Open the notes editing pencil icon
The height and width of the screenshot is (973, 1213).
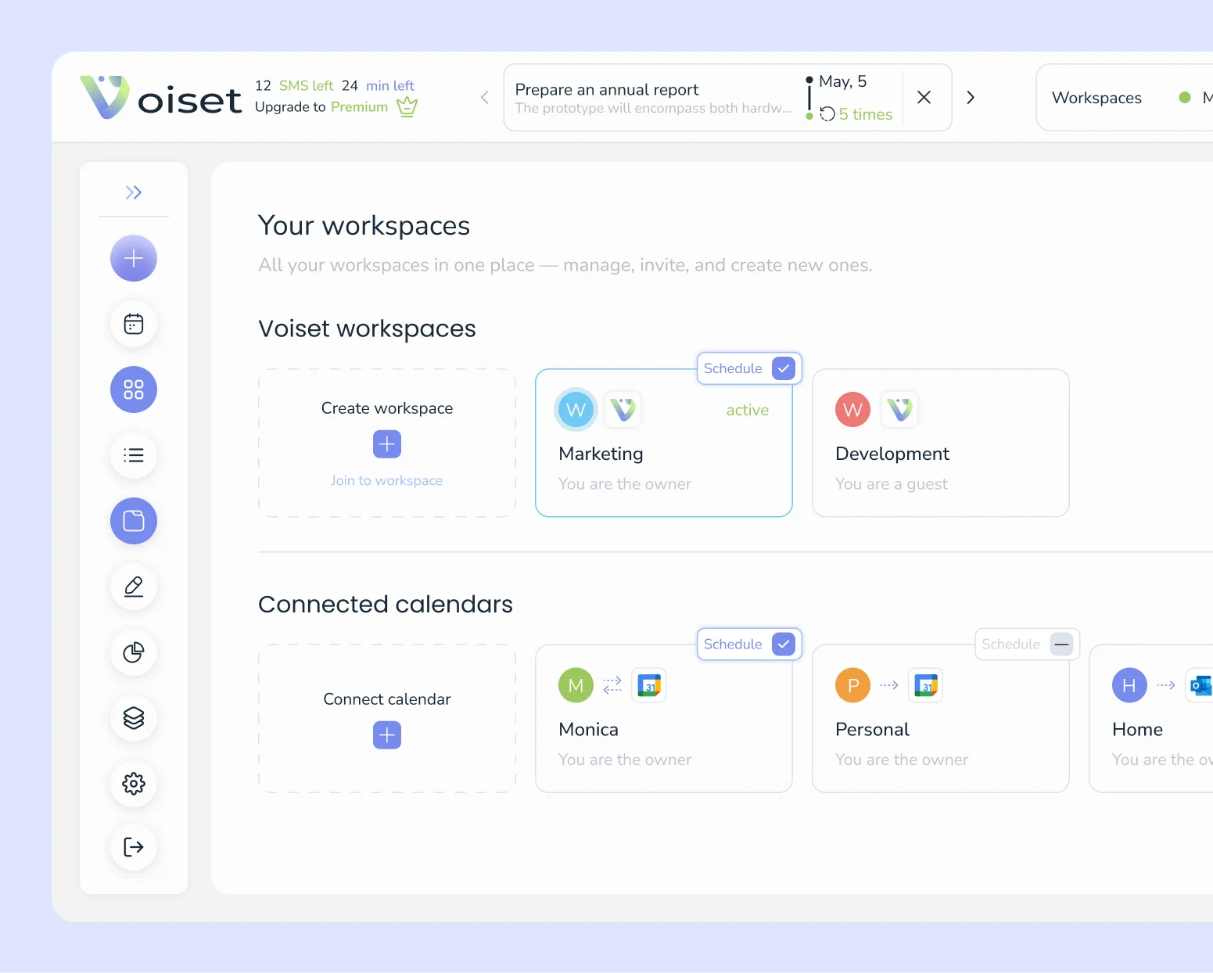click(x=134, y=587)
